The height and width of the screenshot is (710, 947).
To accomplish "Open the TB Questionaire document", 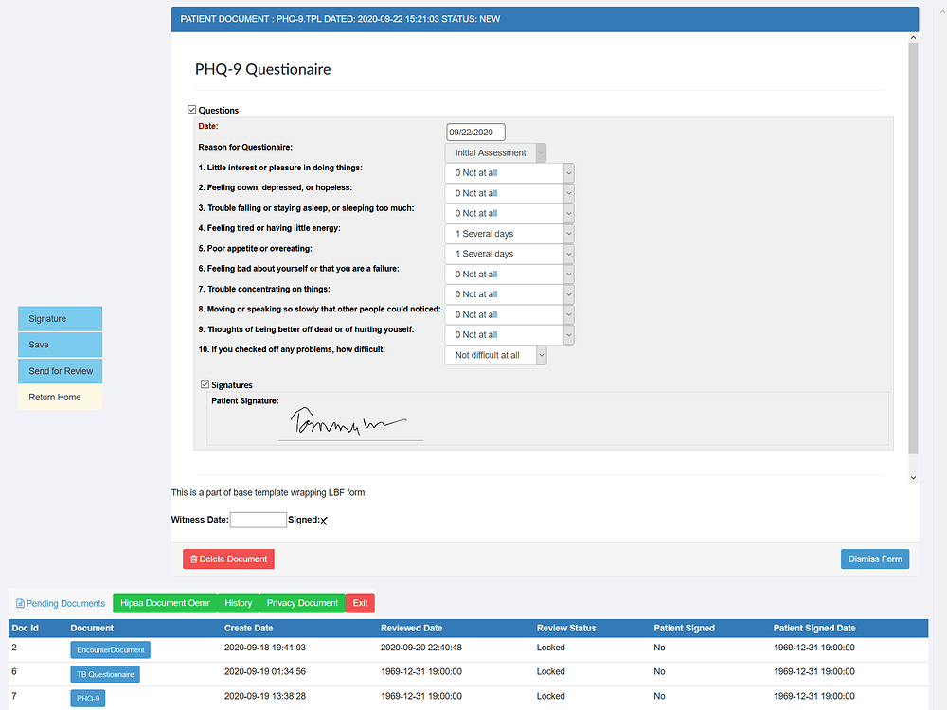I will [x=104, y=673].
